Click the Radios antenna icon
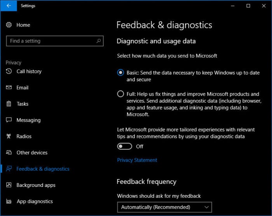272x216 pixels. pyautogui.click(x=9, y=136)
